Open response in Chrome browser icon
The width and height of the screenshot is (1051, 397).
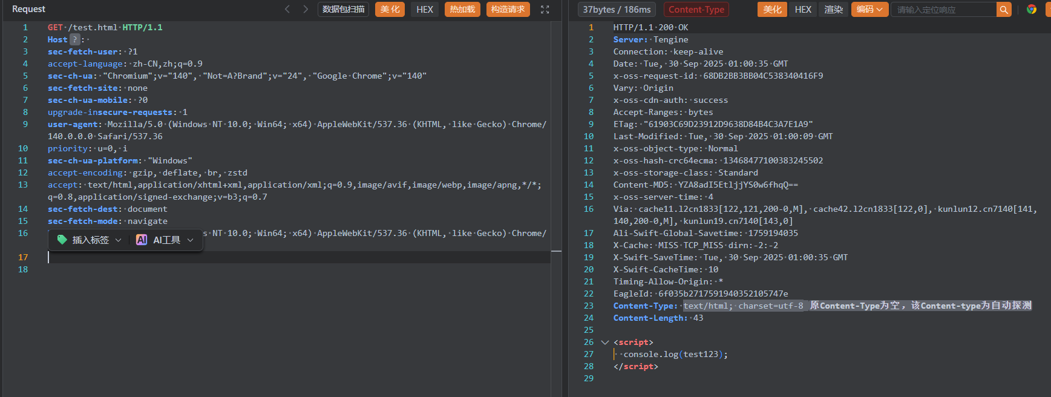1032,10
